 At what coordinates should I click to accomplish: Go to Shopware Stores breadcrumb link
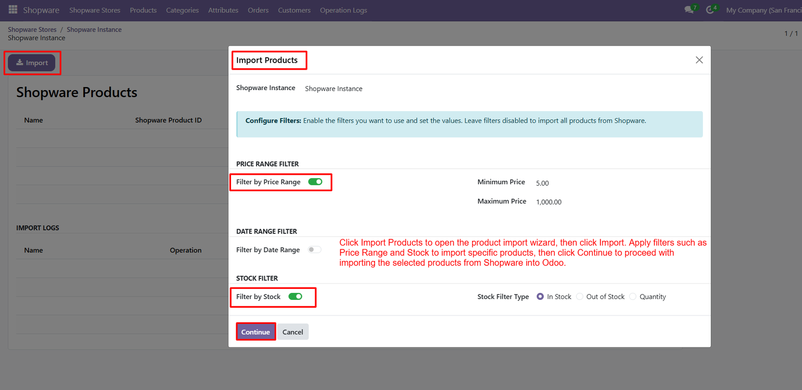32,30
